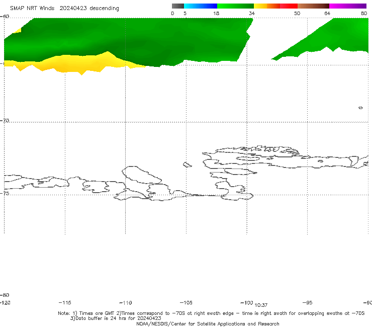The width and height of the screenshot is (372, 327).
Task: Click the color bar label "64"
Action: click(327, 14)
